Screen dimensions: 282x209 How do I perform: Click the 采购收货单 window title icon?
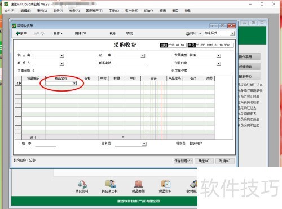click(x=14, y=25)
